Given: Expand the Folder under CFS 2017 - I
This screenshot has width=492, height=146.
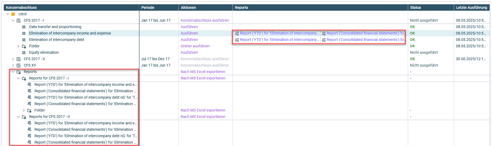Looking at the screenshot, I should [18, 46].
